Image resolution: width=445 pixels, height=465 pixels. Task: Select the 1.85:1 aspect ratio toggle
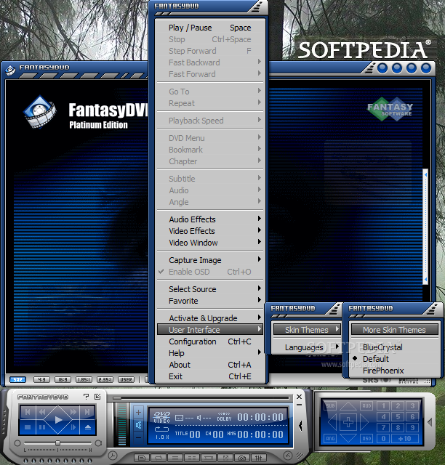coord(84,379)
